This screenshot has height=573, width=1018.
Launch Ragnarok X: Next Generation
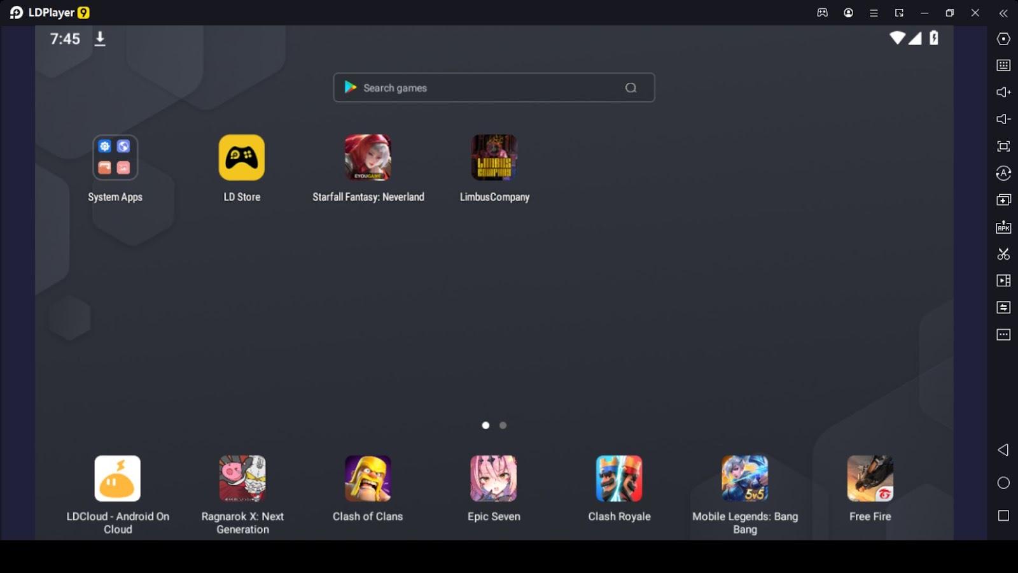coord(242,478)
